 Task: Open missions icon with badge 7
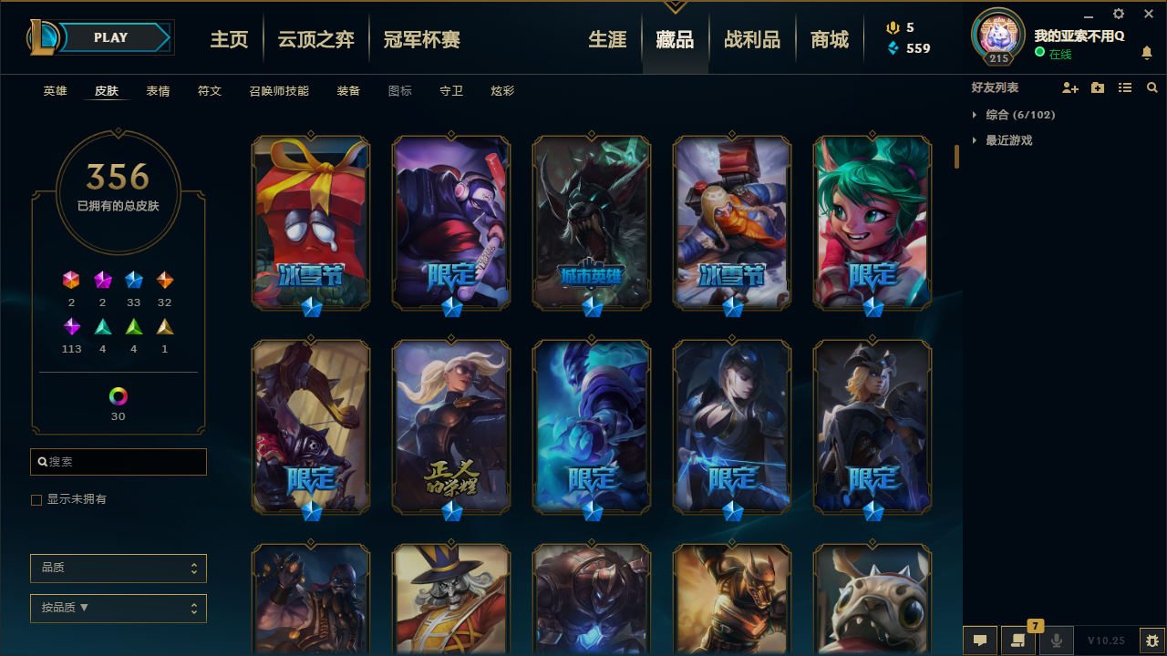[1018, 641]
